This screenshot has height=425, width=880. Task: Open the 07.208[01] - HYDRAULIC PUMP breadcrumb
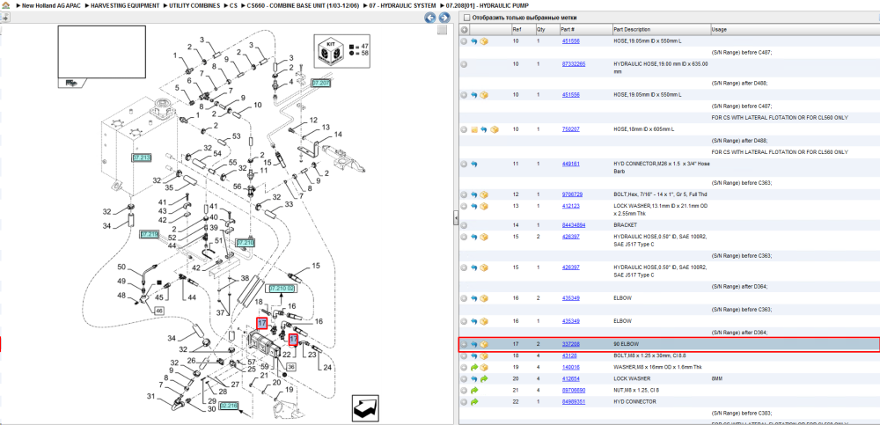[x=488, y=5]
